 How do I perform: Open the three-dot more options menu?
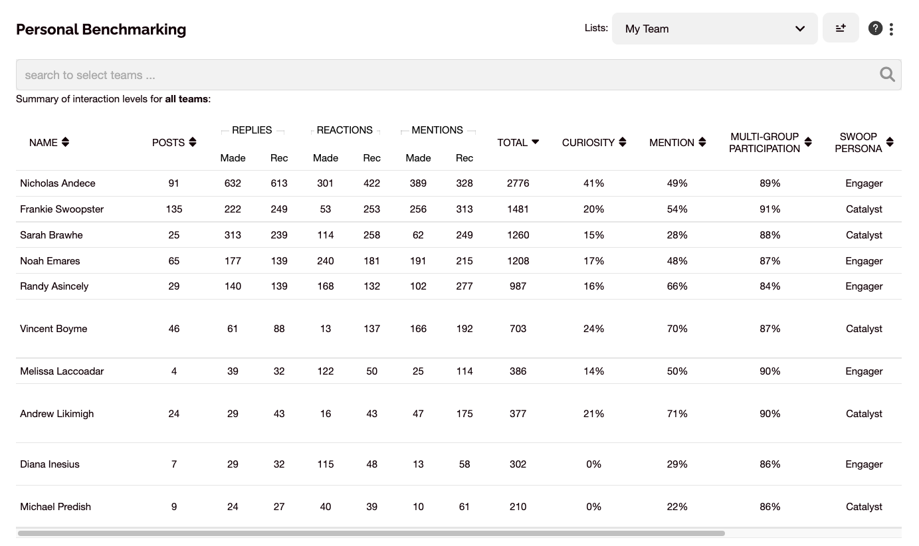tap(891, 29)
